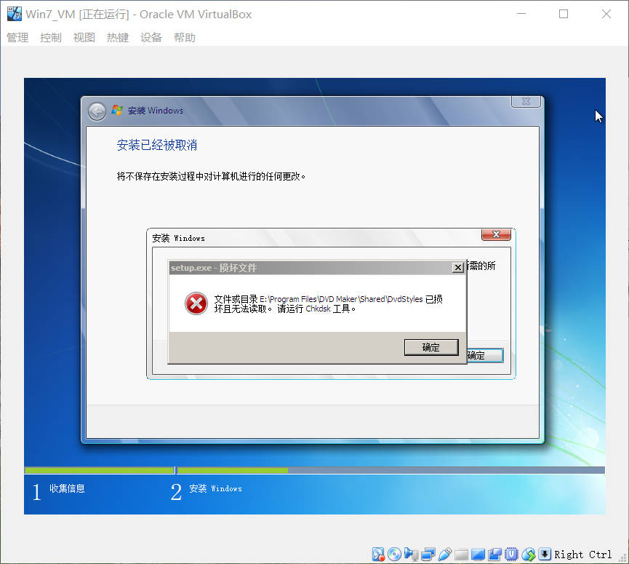The image size is (629, 564).
Task: Click the resize grip in status bar corner
Action: pos(623,558)
